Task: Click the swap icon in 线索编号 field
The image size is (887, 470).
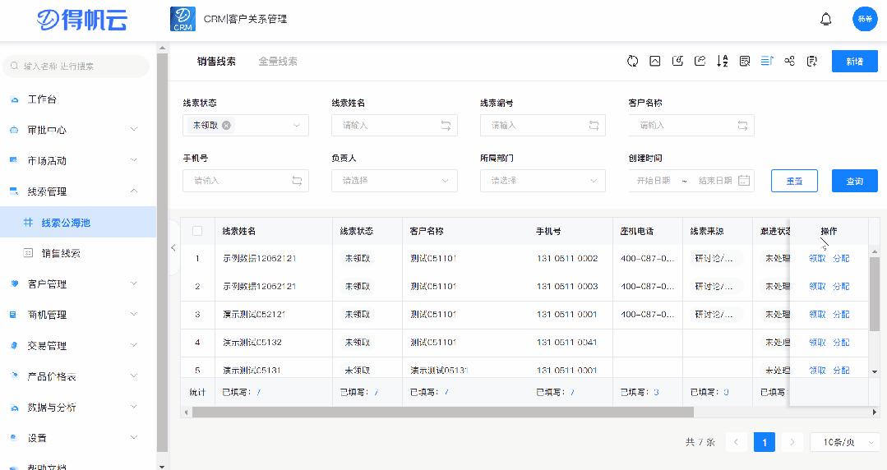Action: point(594,126)
